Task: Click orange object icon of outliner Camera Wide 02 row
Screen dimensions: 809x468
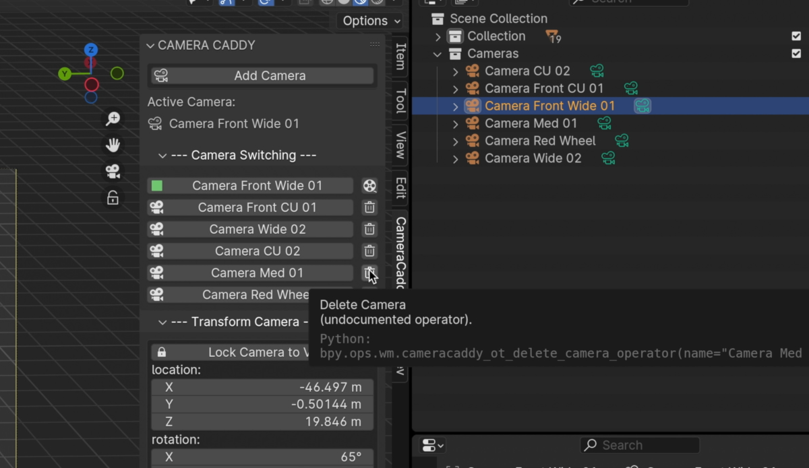Action: pos(472,158)
